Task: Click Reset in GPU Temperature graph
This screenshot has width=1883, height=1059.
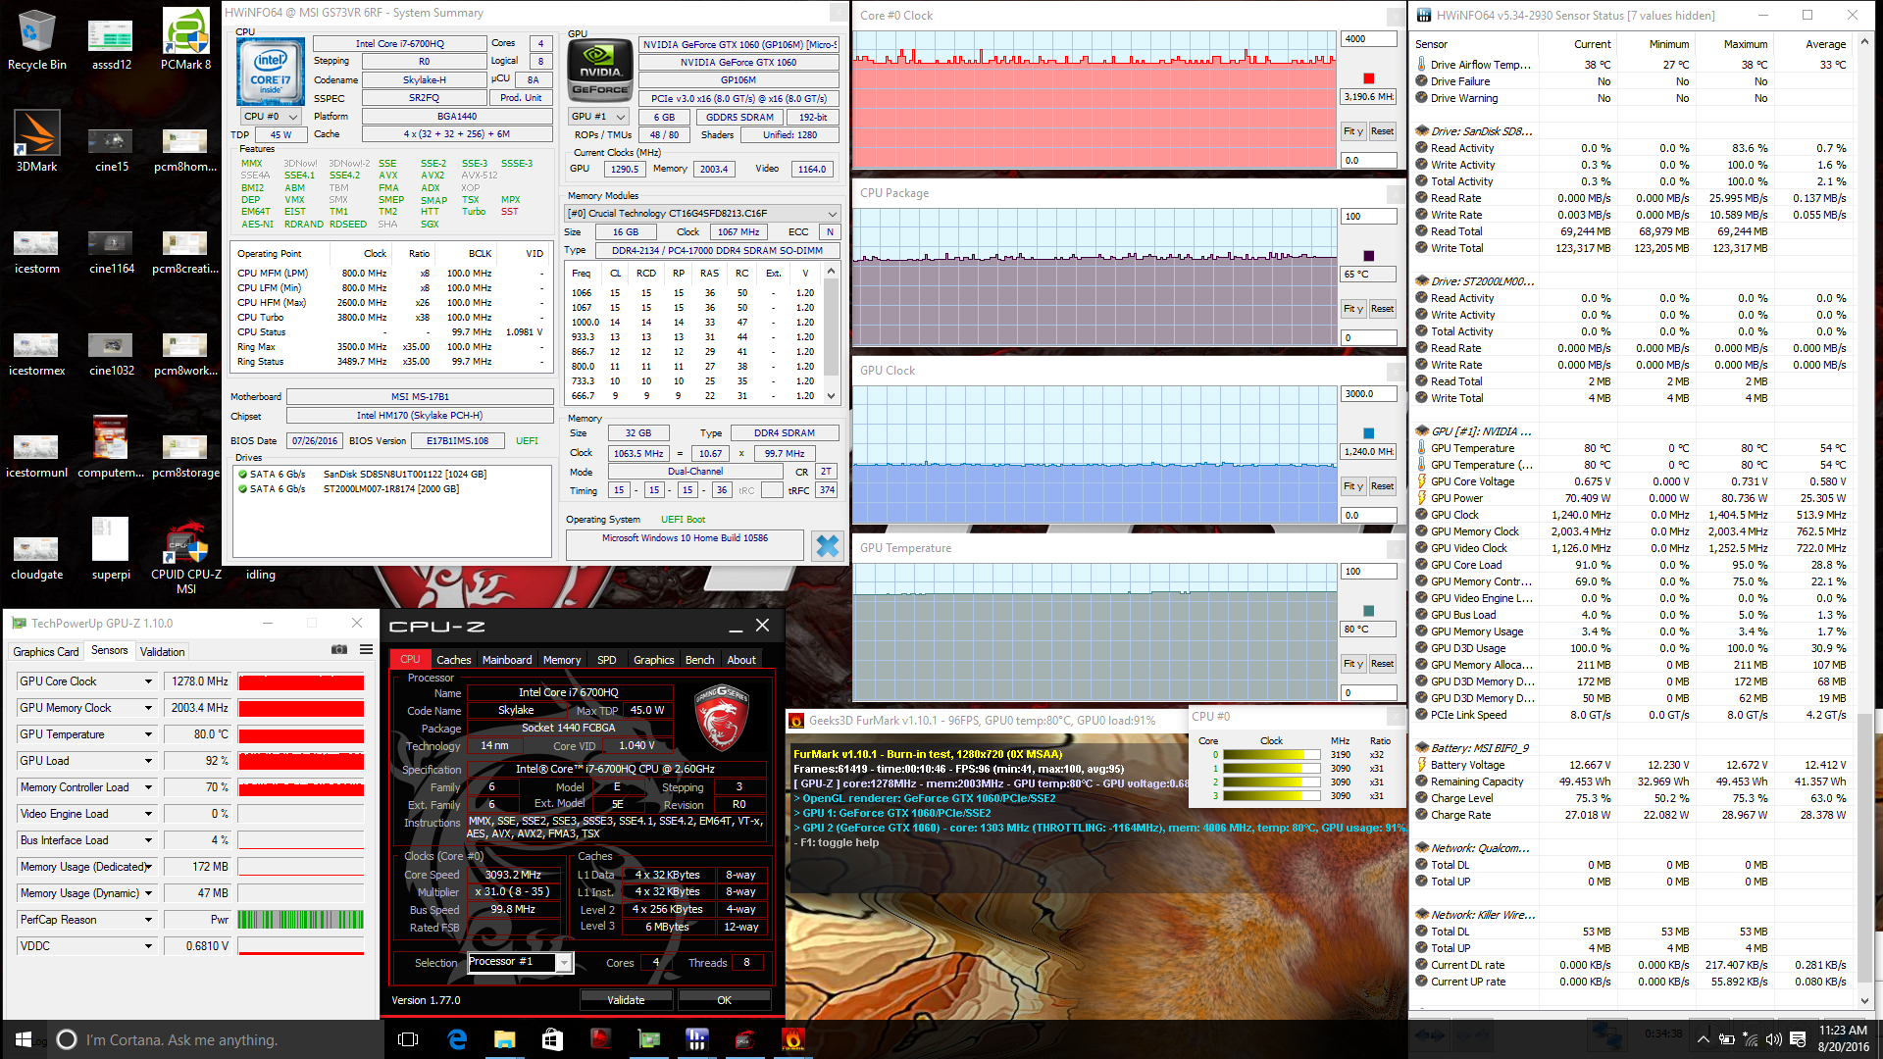Action: (x=1383, y=664)
